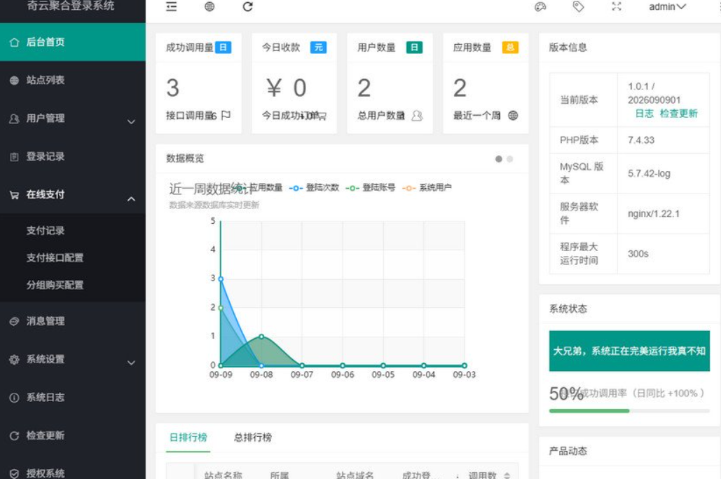Click the 消息管理 message icon
Screen dimensions: 721x479
pyautogui.click(x=14, y=321)
